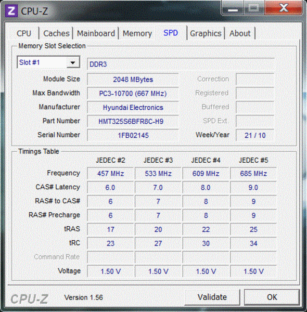Click the 2048 MBytes module size value

coord(133,80)
